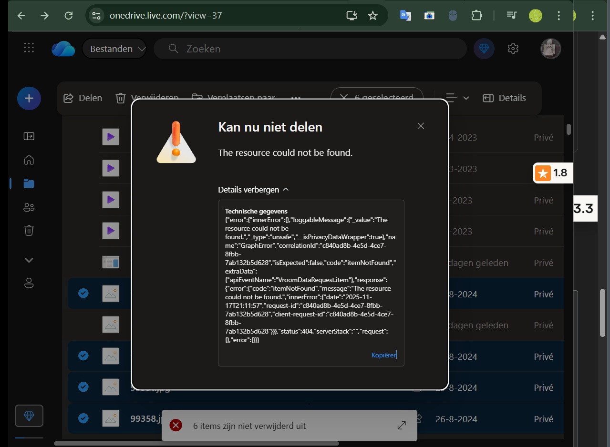Click Privé in the 99358 row
610x447 pixels.
(x=544, y=419)
